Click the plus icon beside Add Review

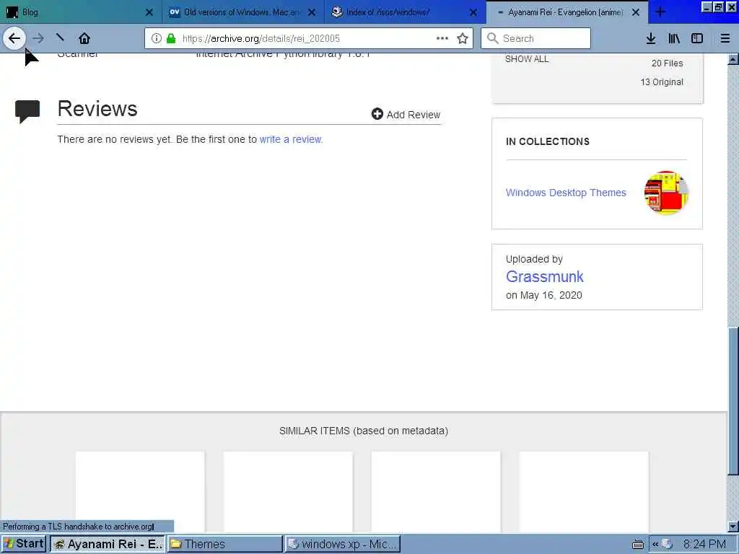pos(377,114)
